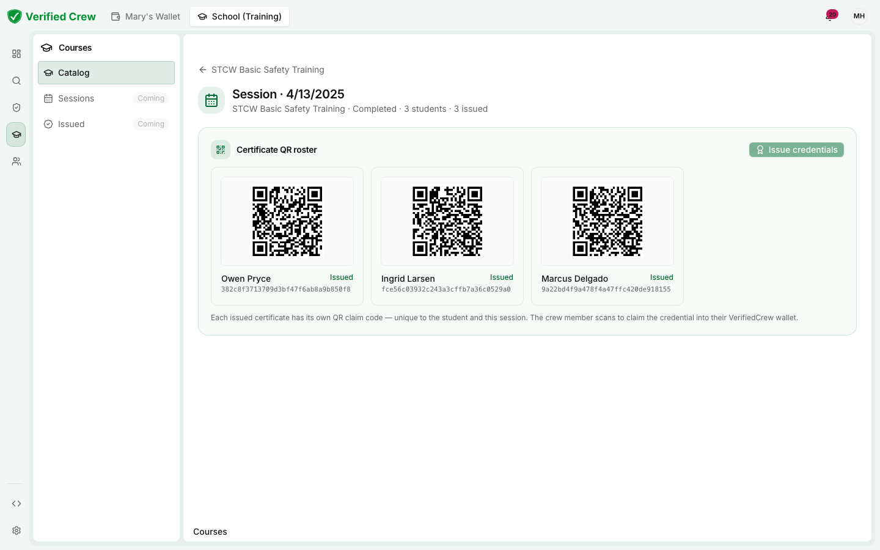This screenshot has width=880, height=550.
Task: Click the calendar icon next to Sessions
Action: click(48, 98)
